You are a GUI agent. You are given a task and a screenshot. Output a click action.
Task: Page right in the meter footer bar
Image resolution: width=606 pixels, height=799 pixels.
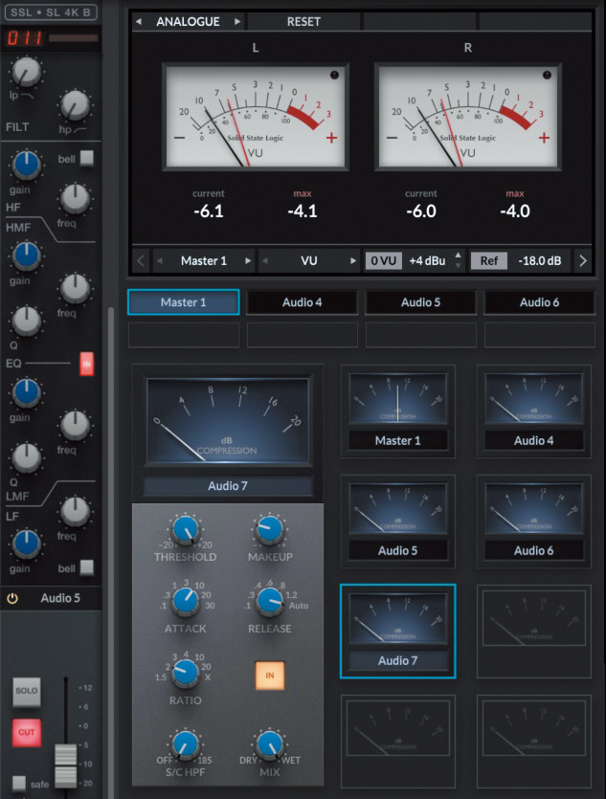pyautogui.click(x=583, y=261)
